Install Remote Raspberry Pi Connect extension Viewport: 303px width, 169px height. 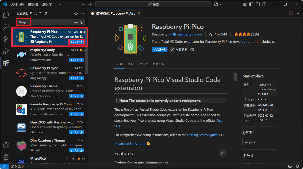76,114
